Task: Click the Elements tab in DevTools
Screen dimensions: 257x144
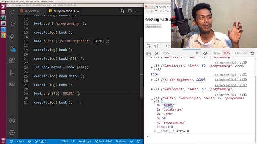Action: [168, 46]
